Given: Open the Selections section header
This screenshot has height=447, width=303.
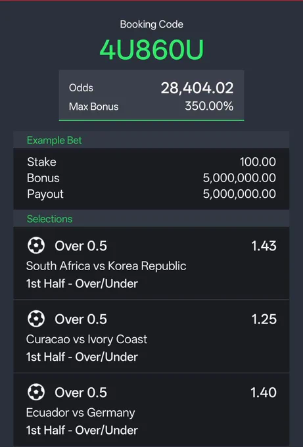Looking at the screenshot, I should click(x=151, y=219).
